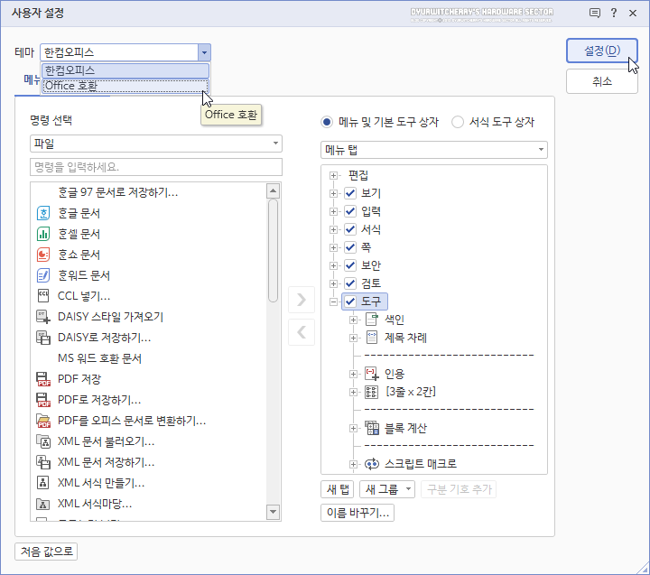650x575 pixels.
Task: Click the remove-command left arrow button
Action: pos(302,332)
